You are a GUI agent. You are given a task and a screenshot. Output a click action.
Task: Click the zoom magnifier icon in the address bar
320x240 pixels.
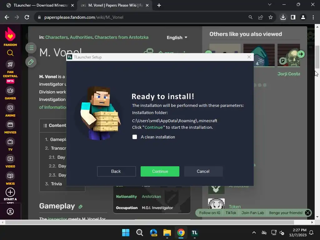tap(250, 17)
